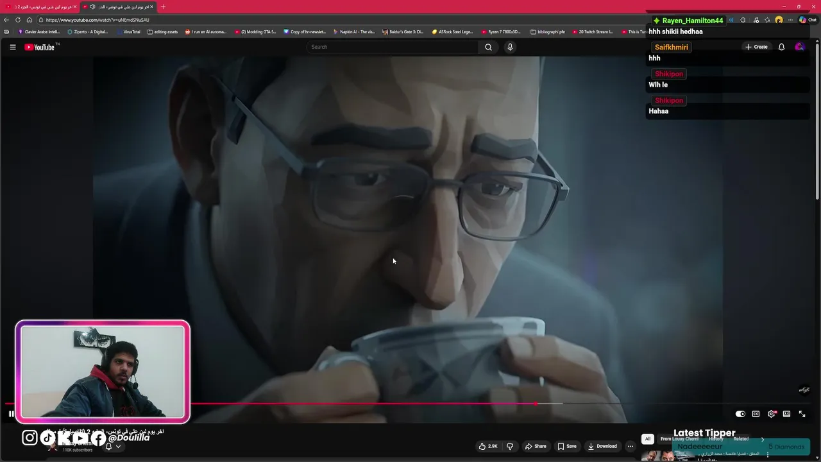This screenshot has width=821, height=462.
Task: Select the Related filter chip
Action: point(741,439)
